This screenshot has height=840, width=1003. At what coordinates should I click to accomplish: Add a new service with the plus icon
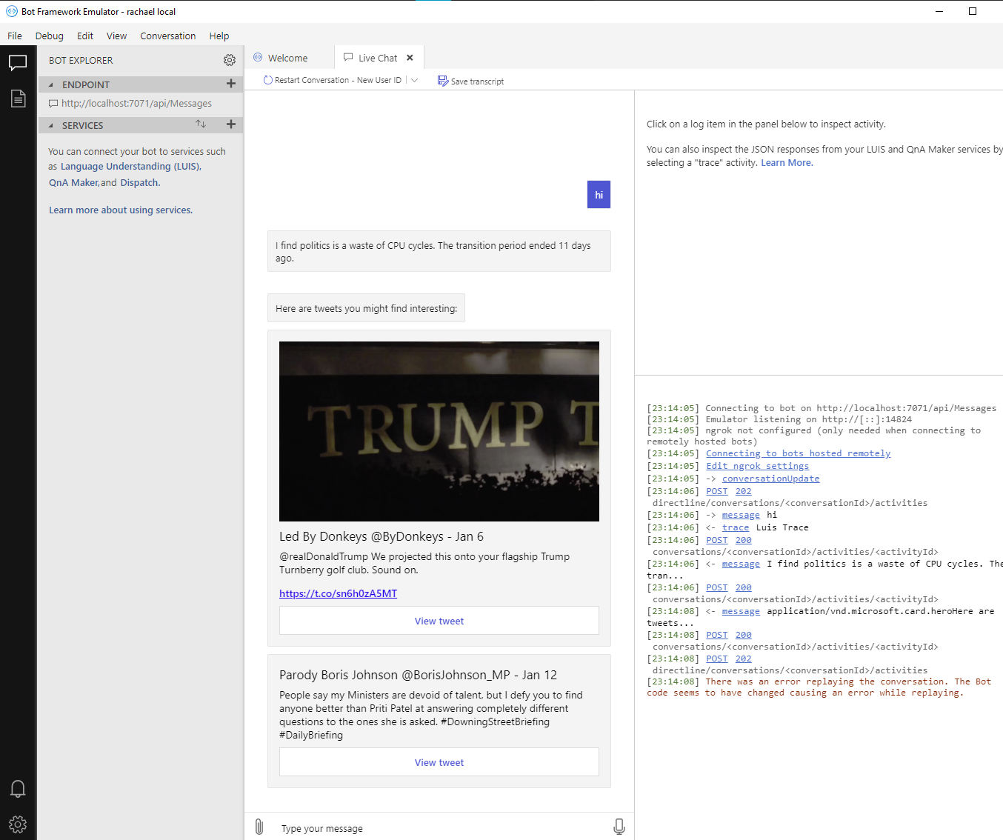(231, 124)
